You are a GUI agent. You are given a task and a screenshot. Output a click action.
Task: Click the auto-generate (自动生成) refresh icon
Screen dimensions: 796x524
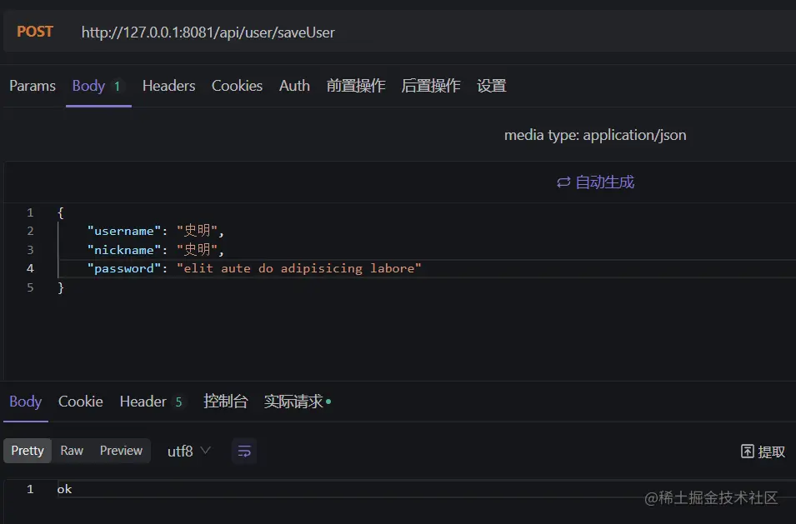[x=563, y=182]
